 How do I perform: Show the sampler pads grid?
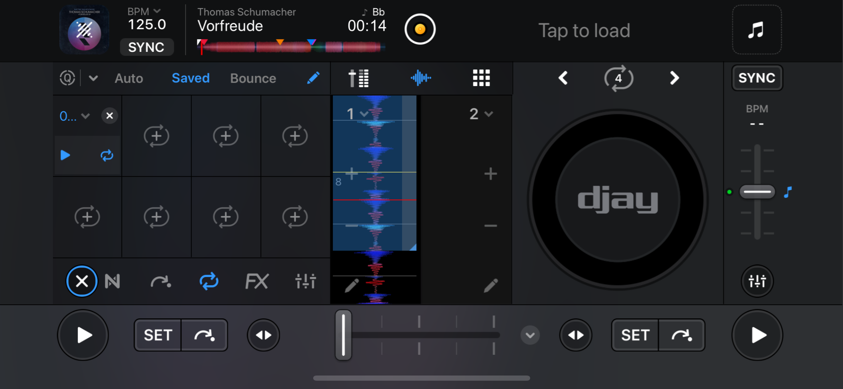(x=481, y=78)
